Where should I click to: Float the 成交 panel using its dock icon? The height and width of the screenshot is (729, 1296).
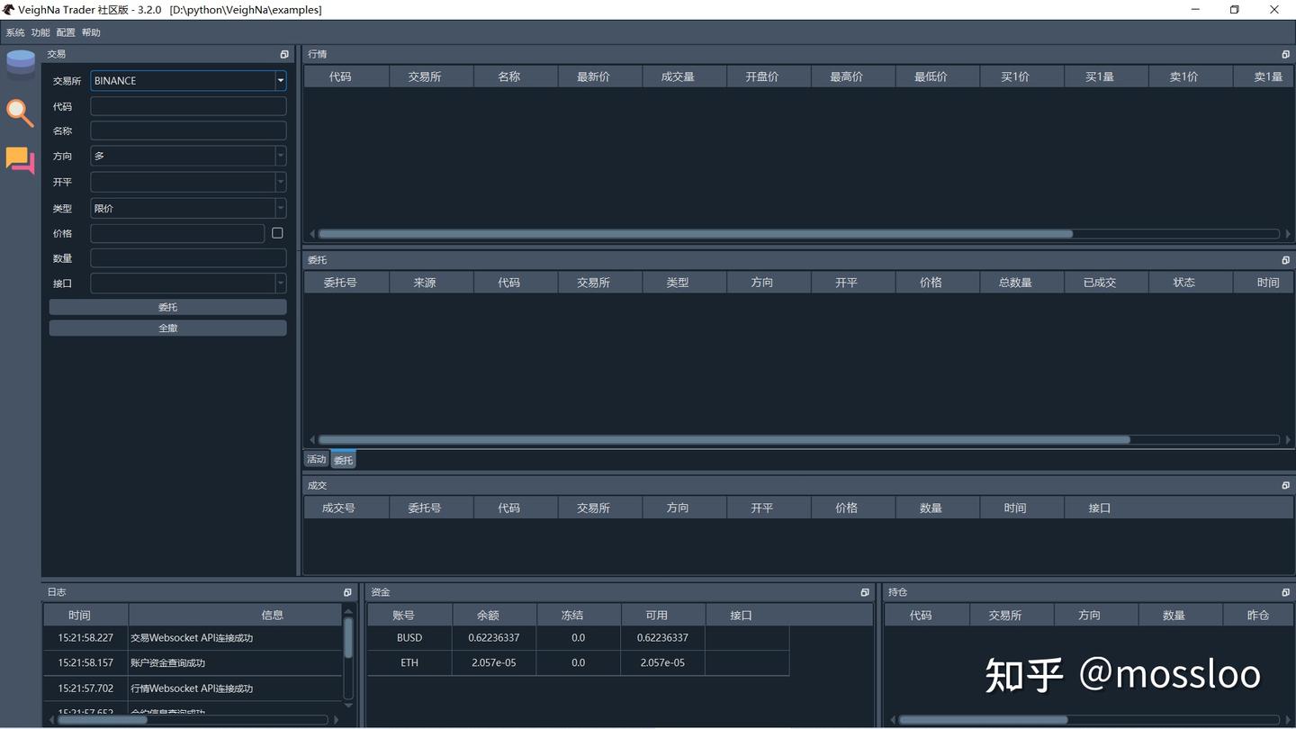pos(1285,485)
